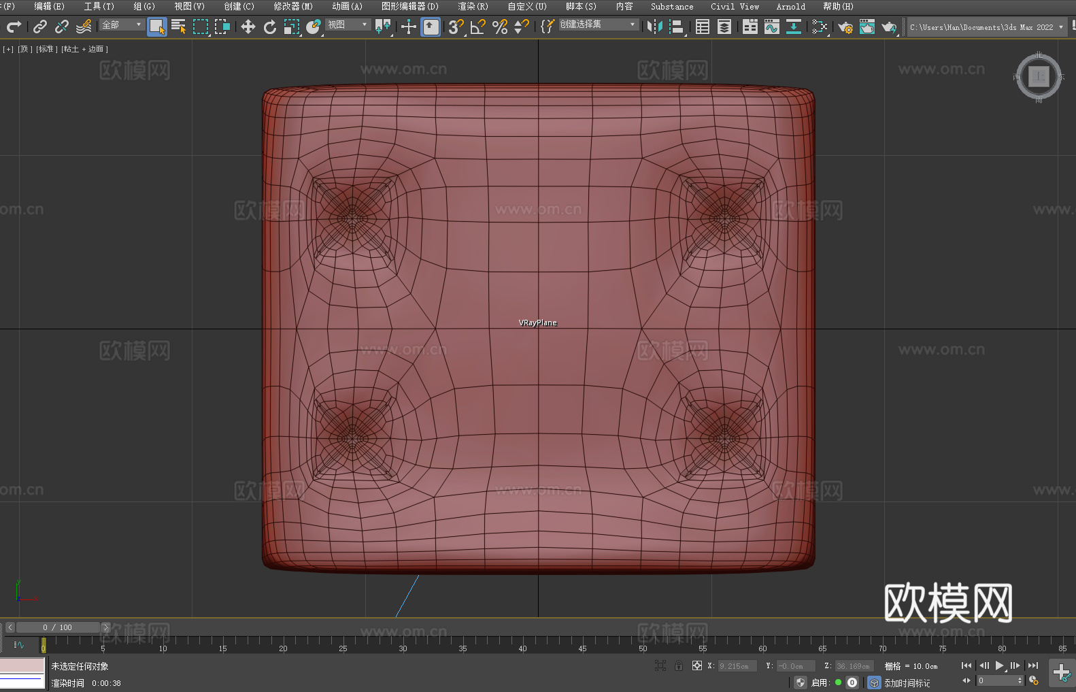Toggle Keyboard Shortcut Override button
1076x692 pixels.
click(431, 27)
